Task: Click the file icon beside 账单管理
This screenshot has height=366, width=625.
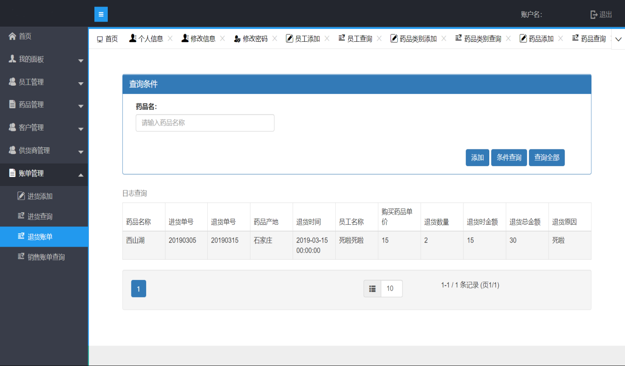Action: coord(12,173)
